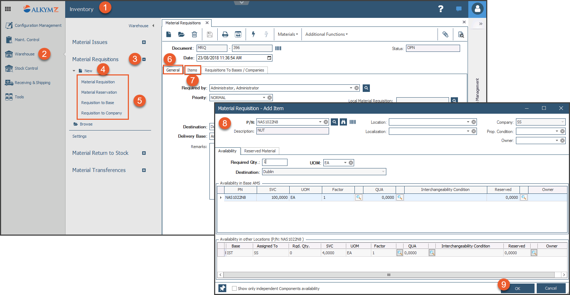Screen dimensions: 570x295
Task: Click the P/N search magnifier button
Action: tap(334, 122)
